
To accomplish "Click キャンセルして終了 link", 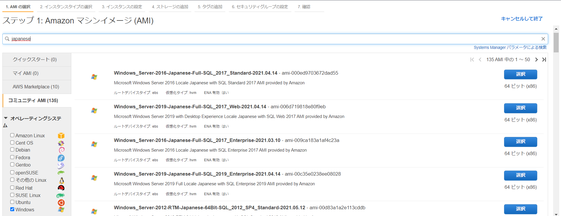I will click(522, 19).
